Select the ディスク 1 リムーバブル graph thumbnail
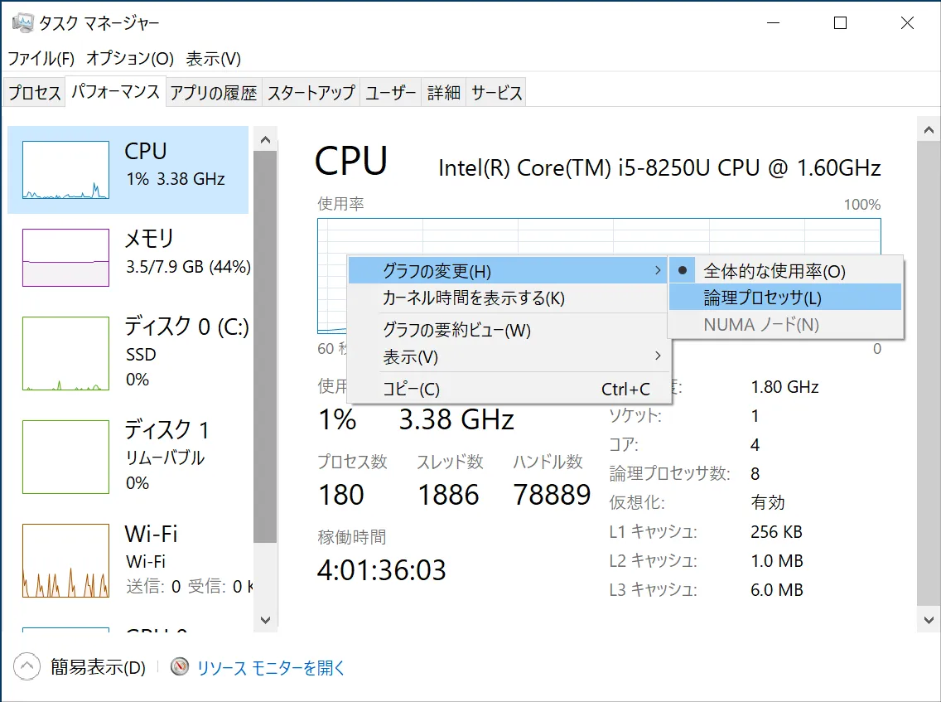The width and height of the screenshot is (941, 702). pyautogui.click(x=66, y=457)
